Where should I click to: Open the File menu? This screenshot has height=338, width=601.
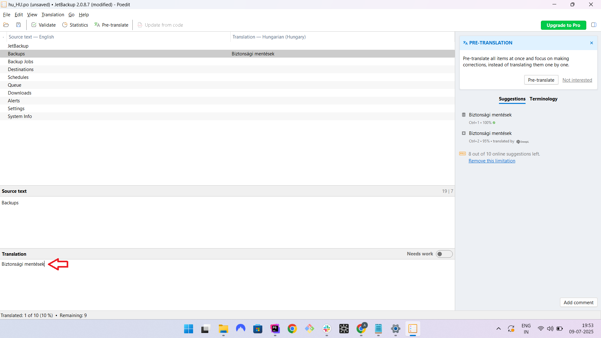[7, 15]
